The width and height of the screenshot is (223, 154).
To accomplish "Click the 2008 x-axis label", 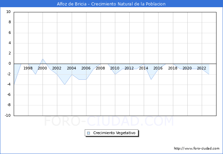I will pos(100,68).
